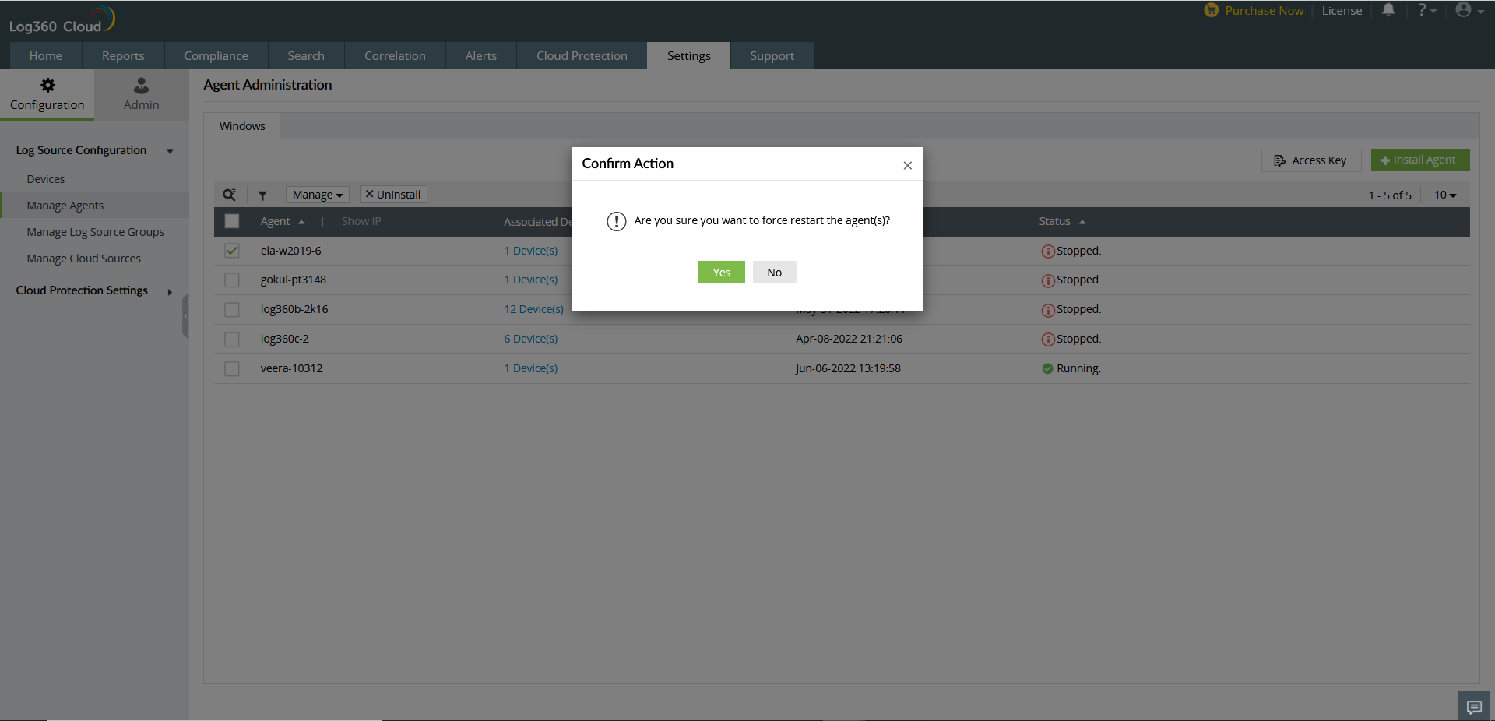This screenshot has width=1495, height=721.
Task: Click the agent name log360c-2
Action: tap(285, 339)
